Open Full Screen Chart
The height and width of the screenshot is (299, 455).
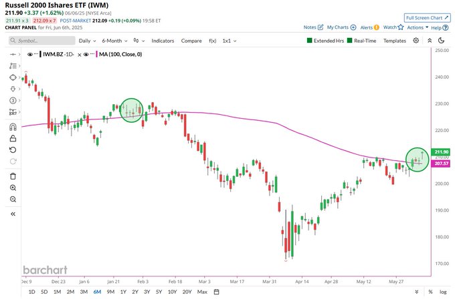pos(427,17)
